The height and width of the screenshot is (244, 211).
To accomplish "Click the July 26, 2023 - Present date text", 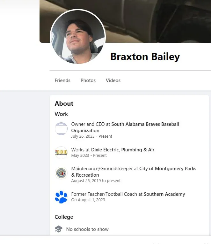I will click(x=91, y=136).
